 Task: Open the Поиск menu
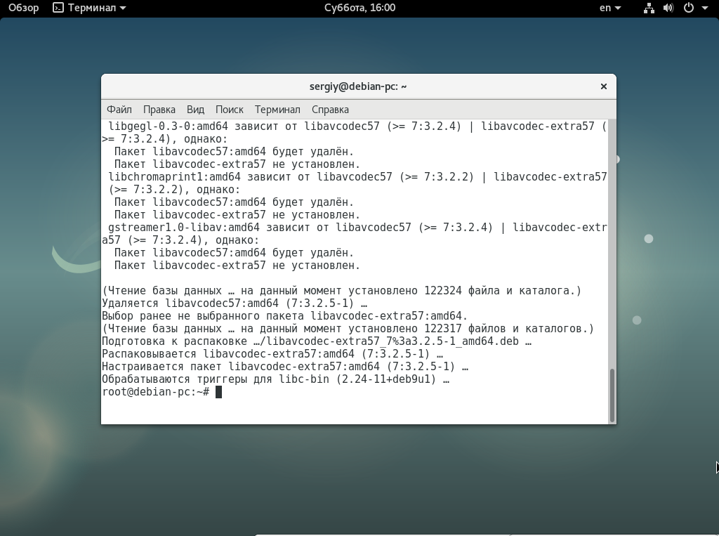click(229, 110)
